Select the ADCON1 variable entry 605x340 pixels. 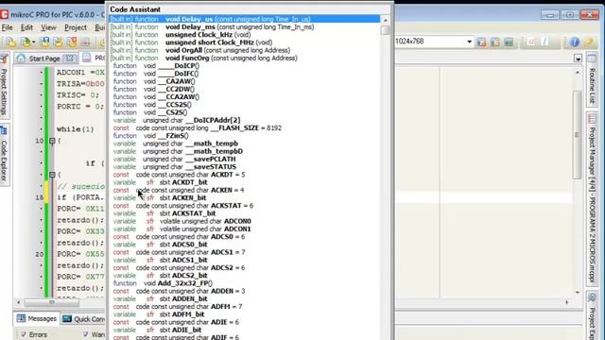coord(245,229)
